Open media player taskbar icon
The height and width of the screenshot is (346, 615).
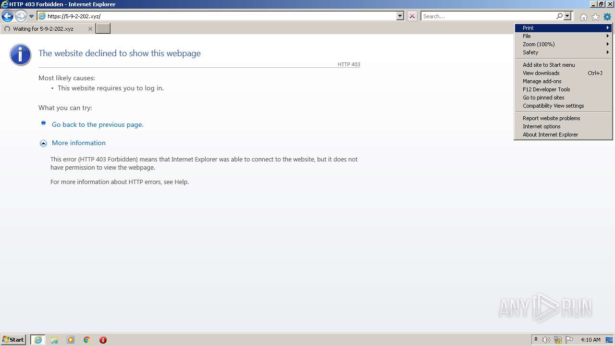(x=71, y=340)
